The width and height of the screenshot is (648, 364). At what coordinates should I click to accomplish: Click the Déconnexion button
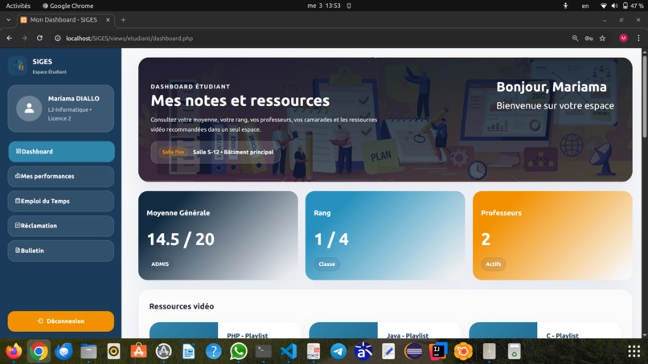tap(61, 321)
